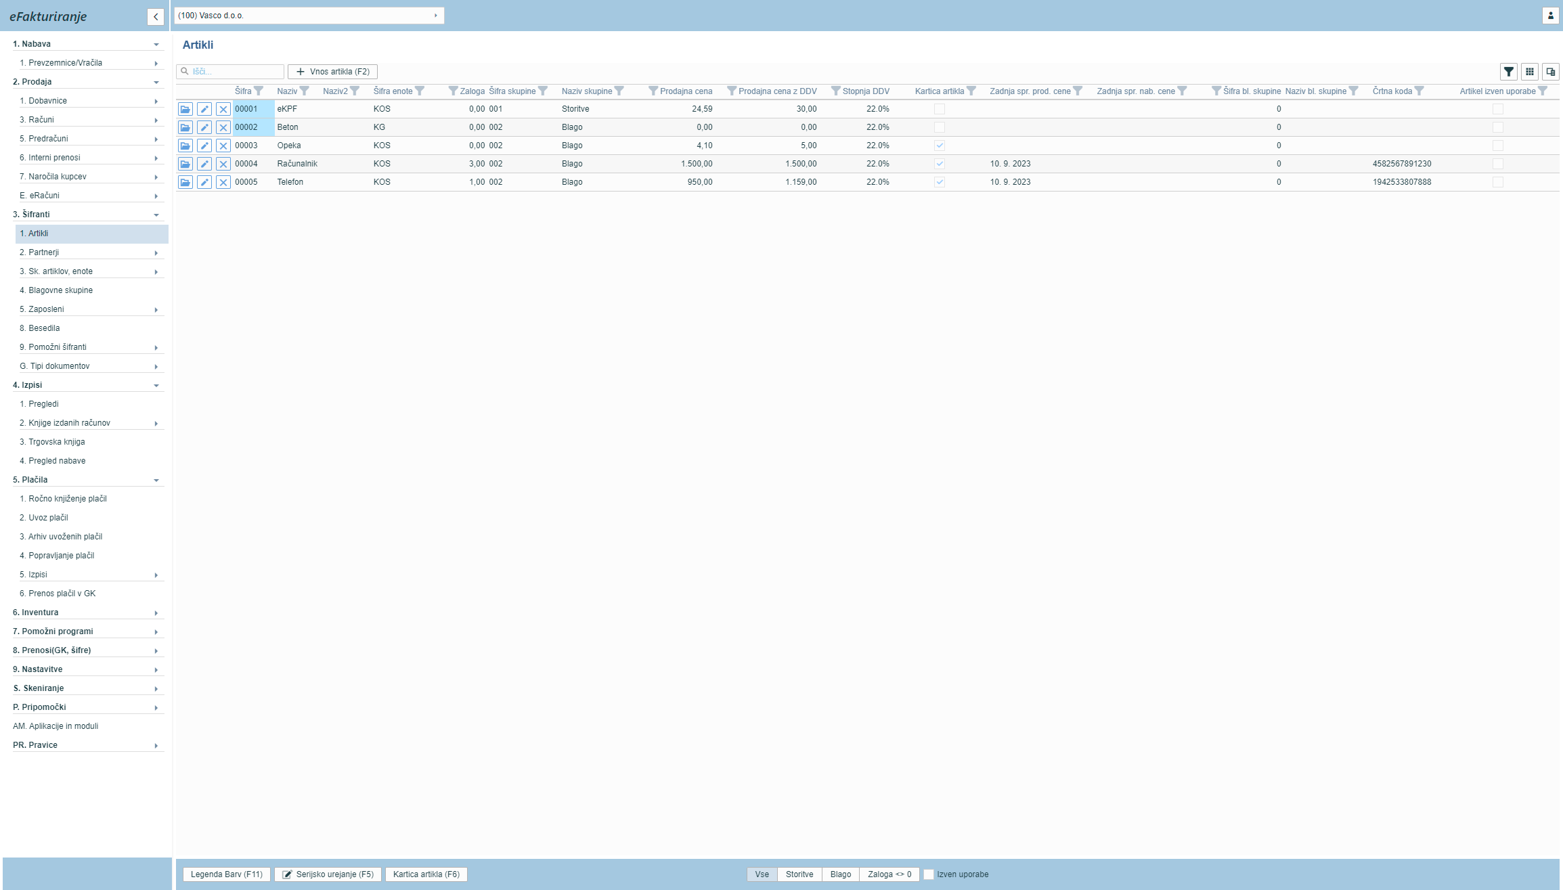This screenshot has width=1563, height=890.
Task: Select the Zaloga <> 0 filter tab
Action: [889, 874]
